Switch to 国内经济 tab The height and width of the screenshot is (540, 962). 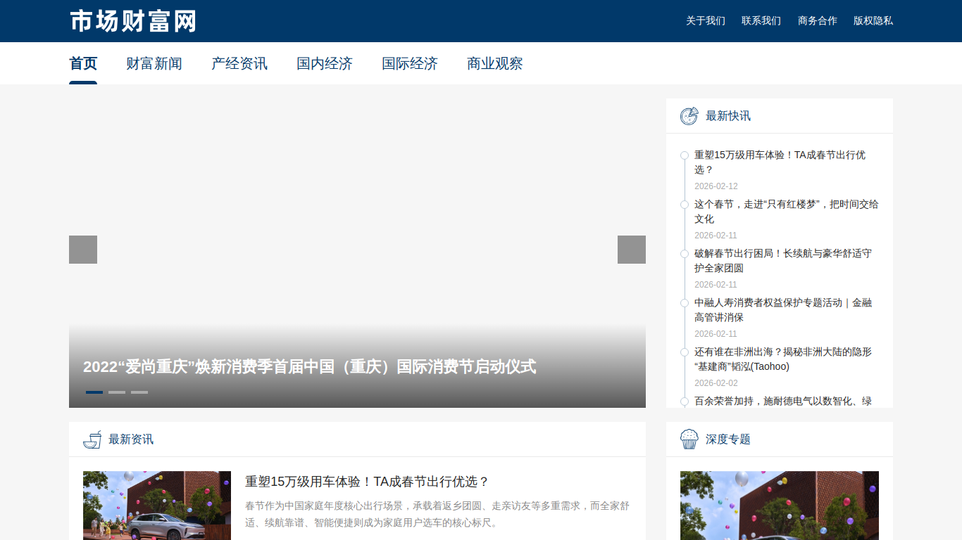[x=325, y=64]
